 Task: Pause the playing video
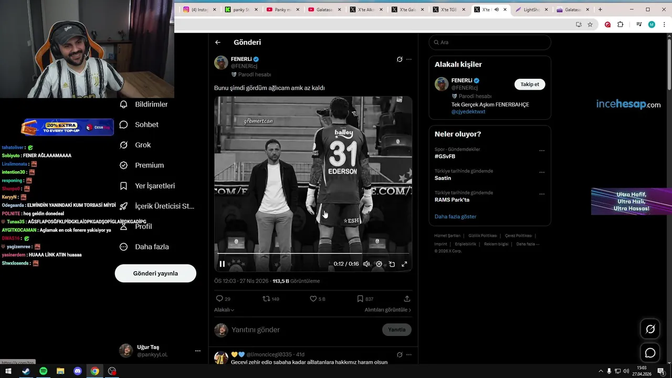click(222, 264)
